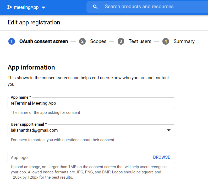Screen dimensions: 208x186
Task: Click the Google Cloud project dots icon
Action: click(10, 7)
